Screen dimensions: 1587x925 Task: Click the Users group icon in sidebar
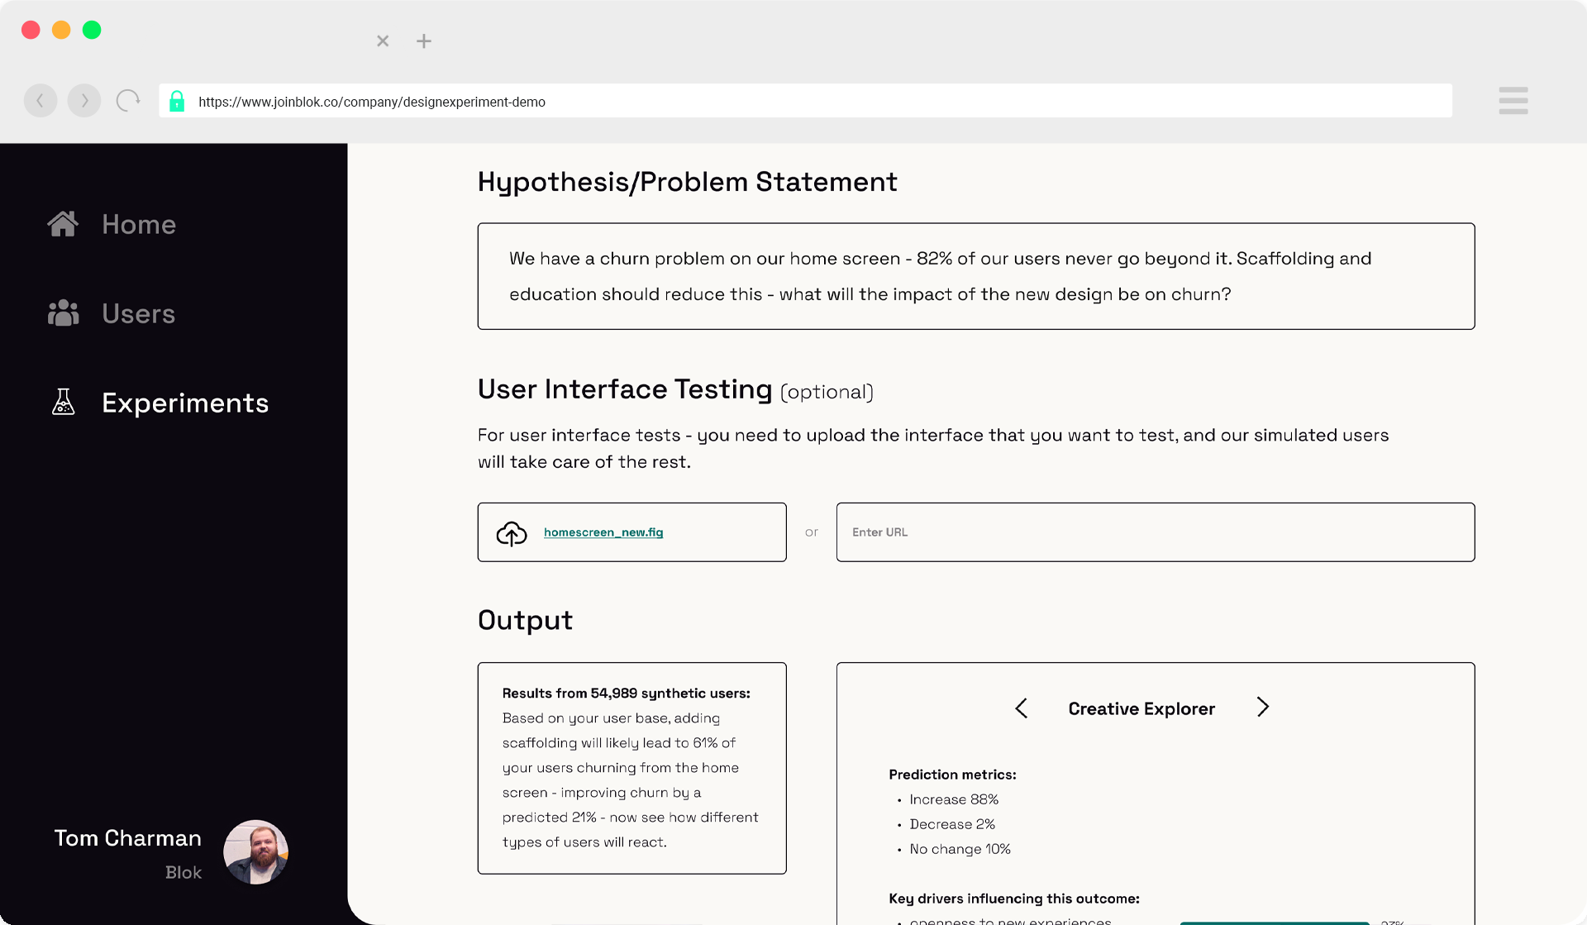pyautogui.click(x=63, y=313)
